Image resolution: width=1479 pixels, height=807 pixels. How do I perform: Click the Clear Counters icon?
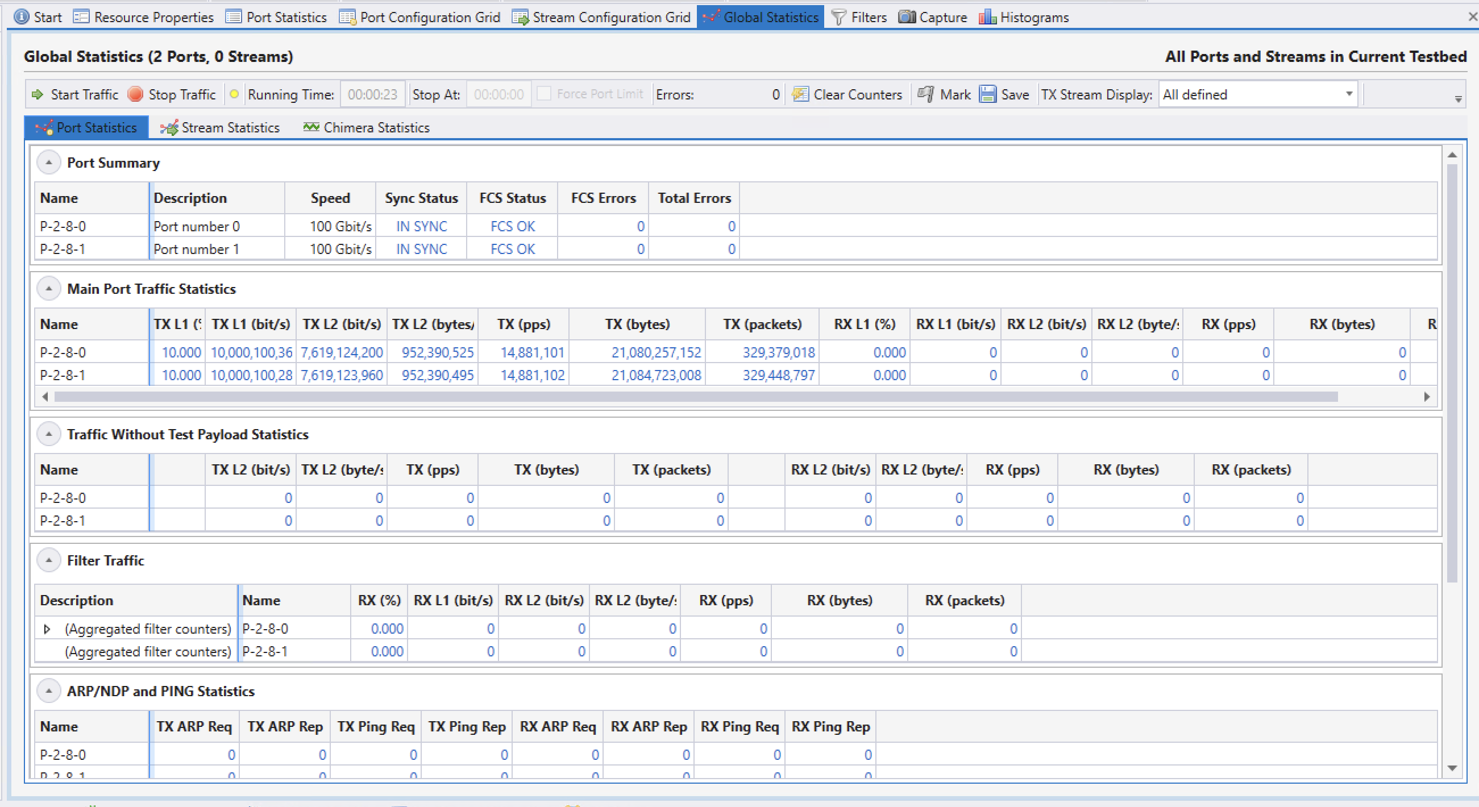pyautogui.click(x=800, y=94)
